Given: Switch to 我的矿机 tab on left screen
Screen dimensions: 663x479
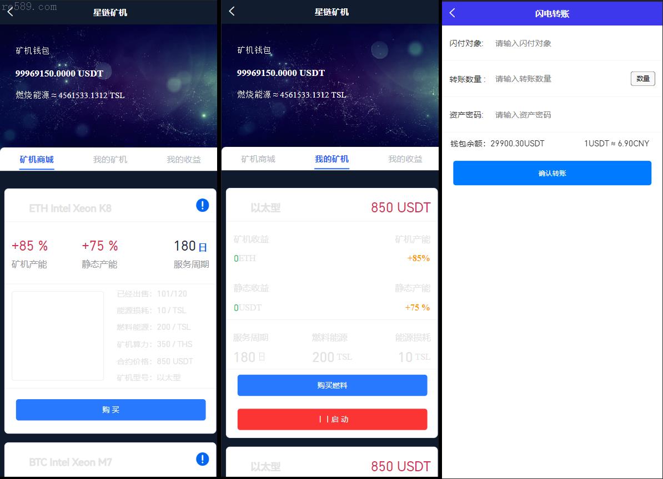Looking at the screenshot, I should [x=110, y=160].
